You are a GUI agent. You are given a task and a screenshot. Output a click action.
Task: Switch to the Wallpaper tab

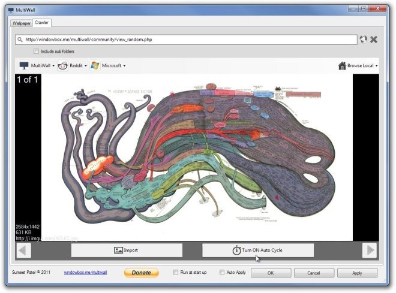22,23
